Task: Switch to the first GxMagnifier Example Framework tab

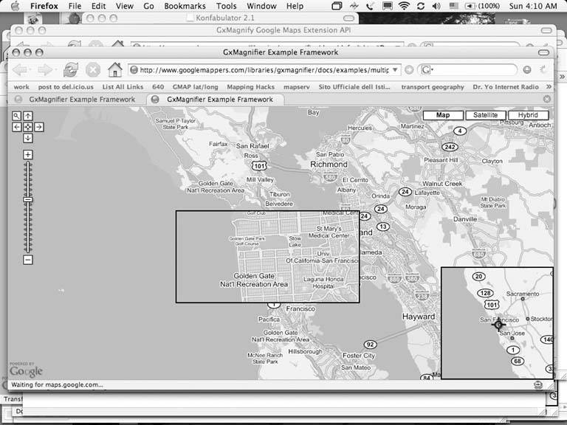Action: pyautogui.click(x=81, y=99)
